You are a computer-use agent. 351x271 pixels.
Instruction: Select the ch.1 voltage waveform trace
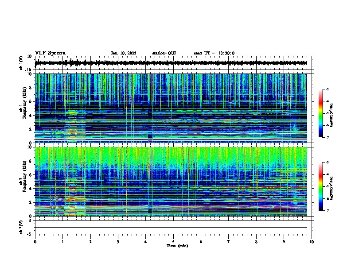[x=171, y=63]
